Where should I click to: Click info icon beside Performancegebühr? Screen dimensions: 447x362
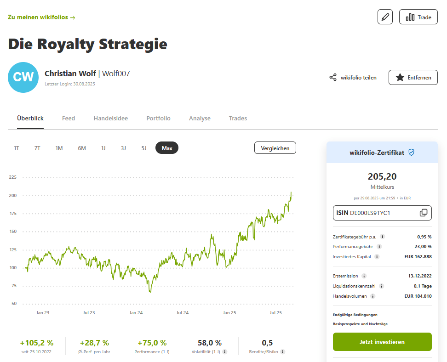tap(379, 247)
